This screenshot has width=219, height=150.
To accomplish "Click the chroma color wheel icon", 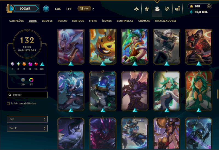I will [x=31, y=80].
